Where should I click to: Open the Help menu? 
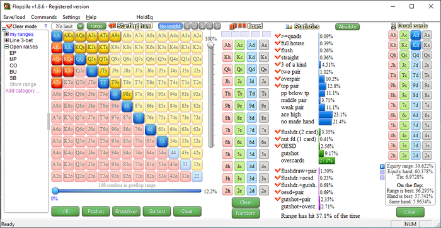pyautogui.click(x=91, y=17)
